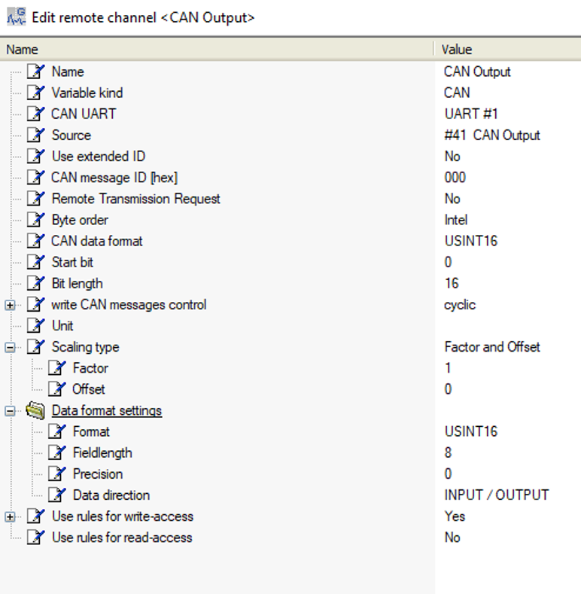Select the Data direction row label
Viewport: 581px width, 594px height.
[x=111, y=495]
